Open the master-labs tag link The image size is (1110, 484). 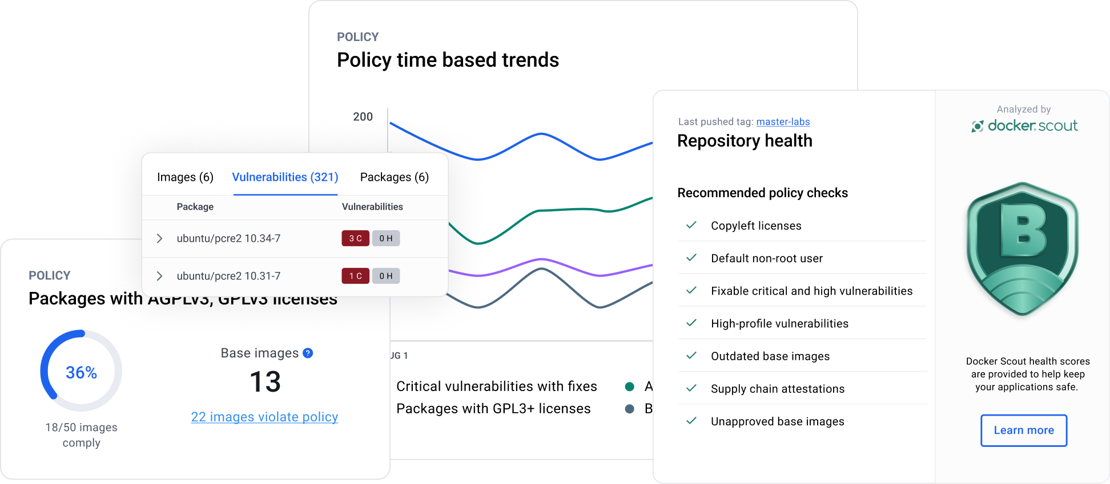783,121
